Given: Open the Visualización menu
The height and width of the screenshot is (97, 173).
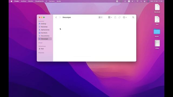Looking at the screenshot, I should coord(39,1).
